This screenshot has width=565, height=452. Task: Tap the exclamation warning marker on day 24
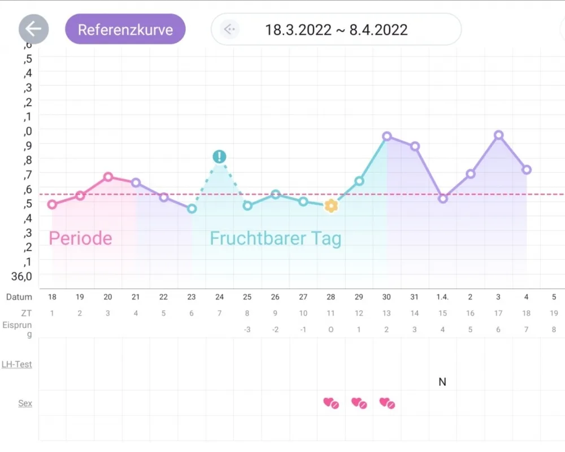(x=219, y=157)
